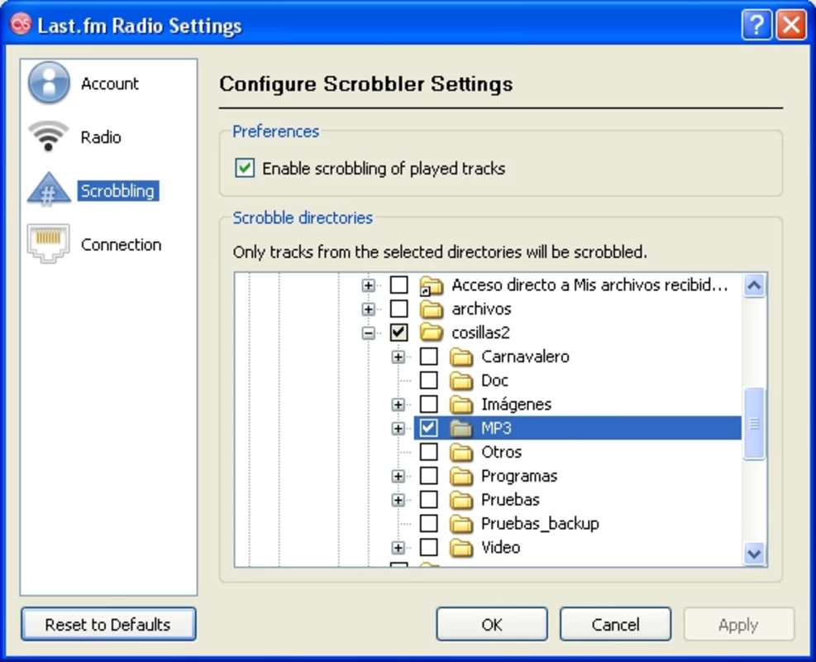Click the MP3 folder icon
The image size is (816, 662).
(x=461, y=428)
